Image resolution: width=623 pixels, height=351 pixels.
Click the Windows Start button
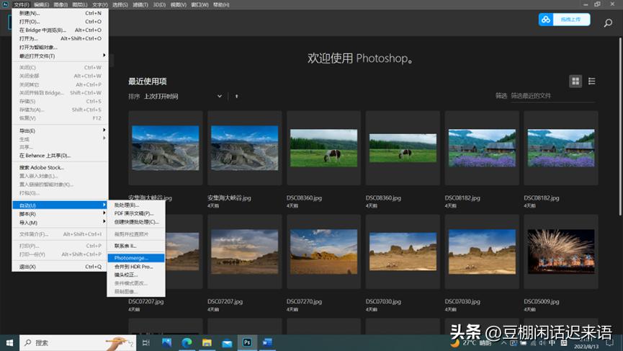[10, 342]
